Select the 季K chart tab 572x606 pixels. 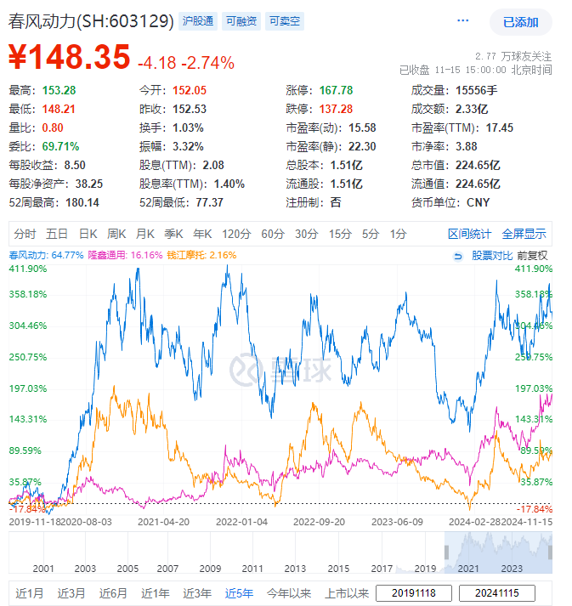(173, 234)
